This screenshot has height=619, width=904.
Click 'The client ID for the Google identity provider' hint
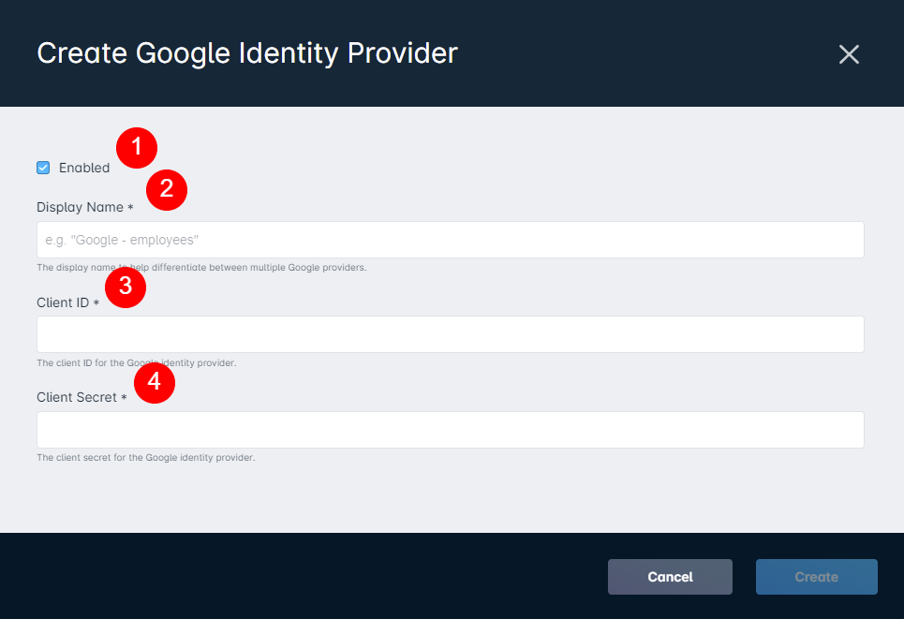137,363
